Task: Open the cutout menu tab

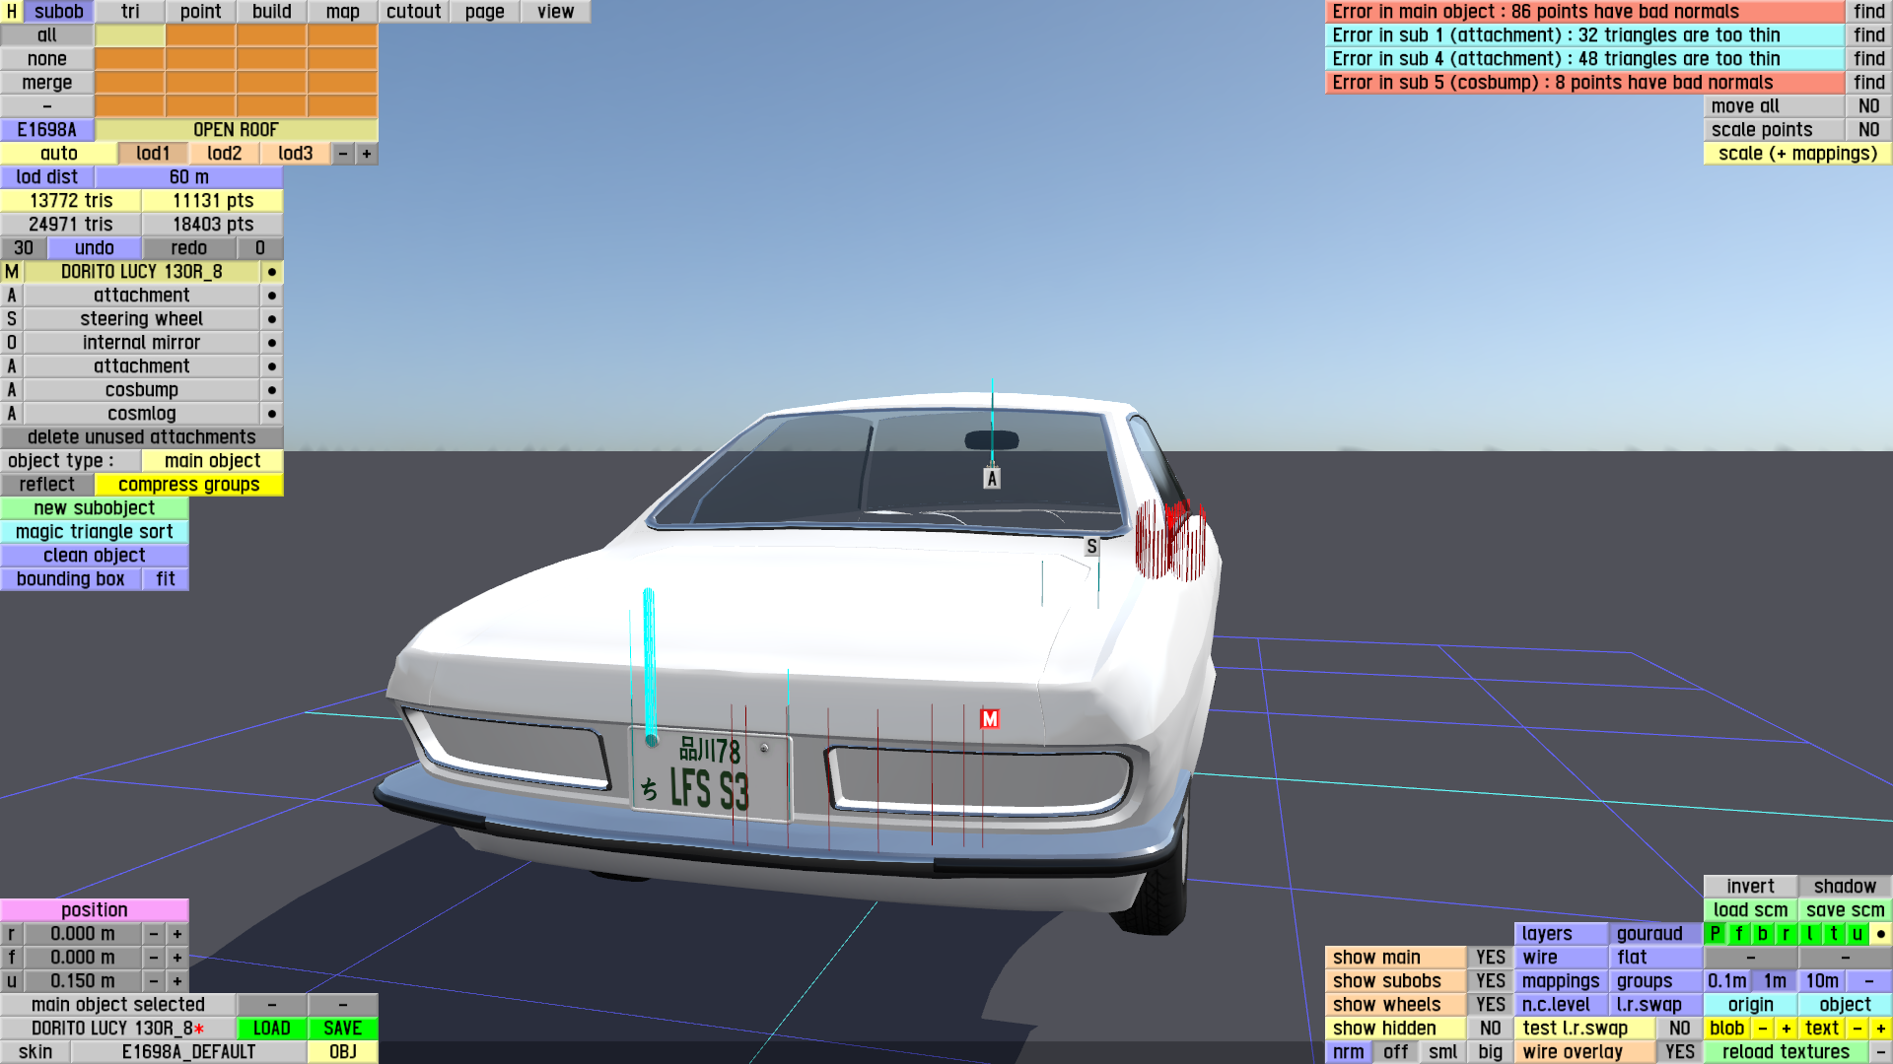Action: click(x=413, y=12)
